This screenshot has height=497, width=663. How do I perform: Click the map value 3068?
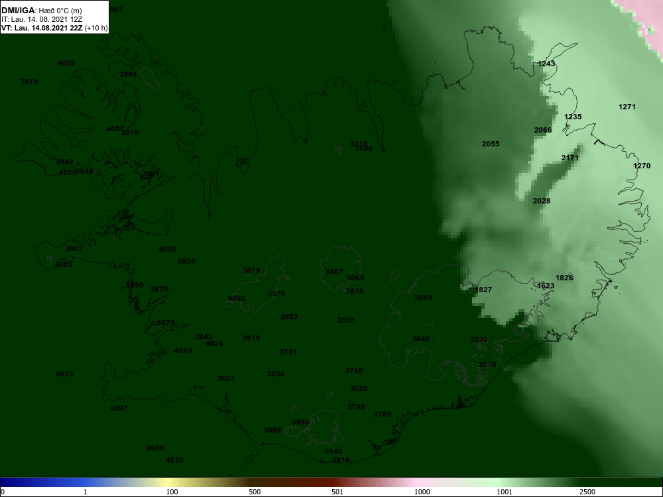[x=355, y=278]
